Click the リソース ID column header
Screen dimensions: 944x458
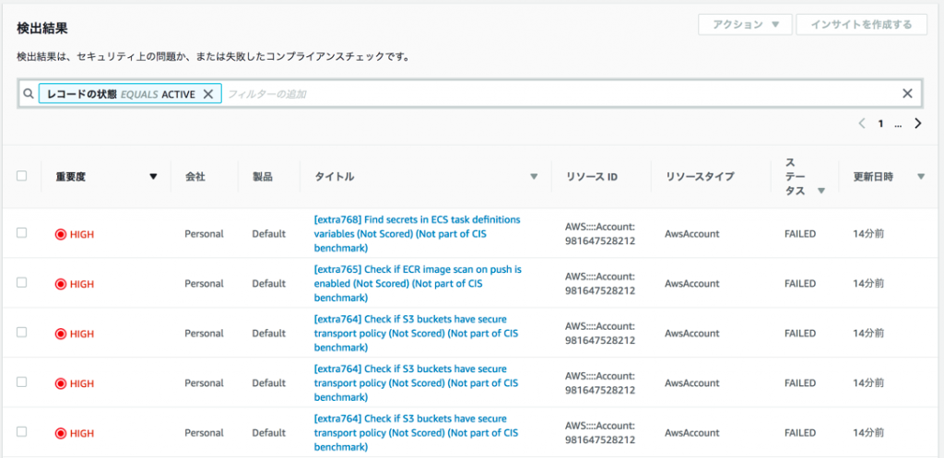592,177
